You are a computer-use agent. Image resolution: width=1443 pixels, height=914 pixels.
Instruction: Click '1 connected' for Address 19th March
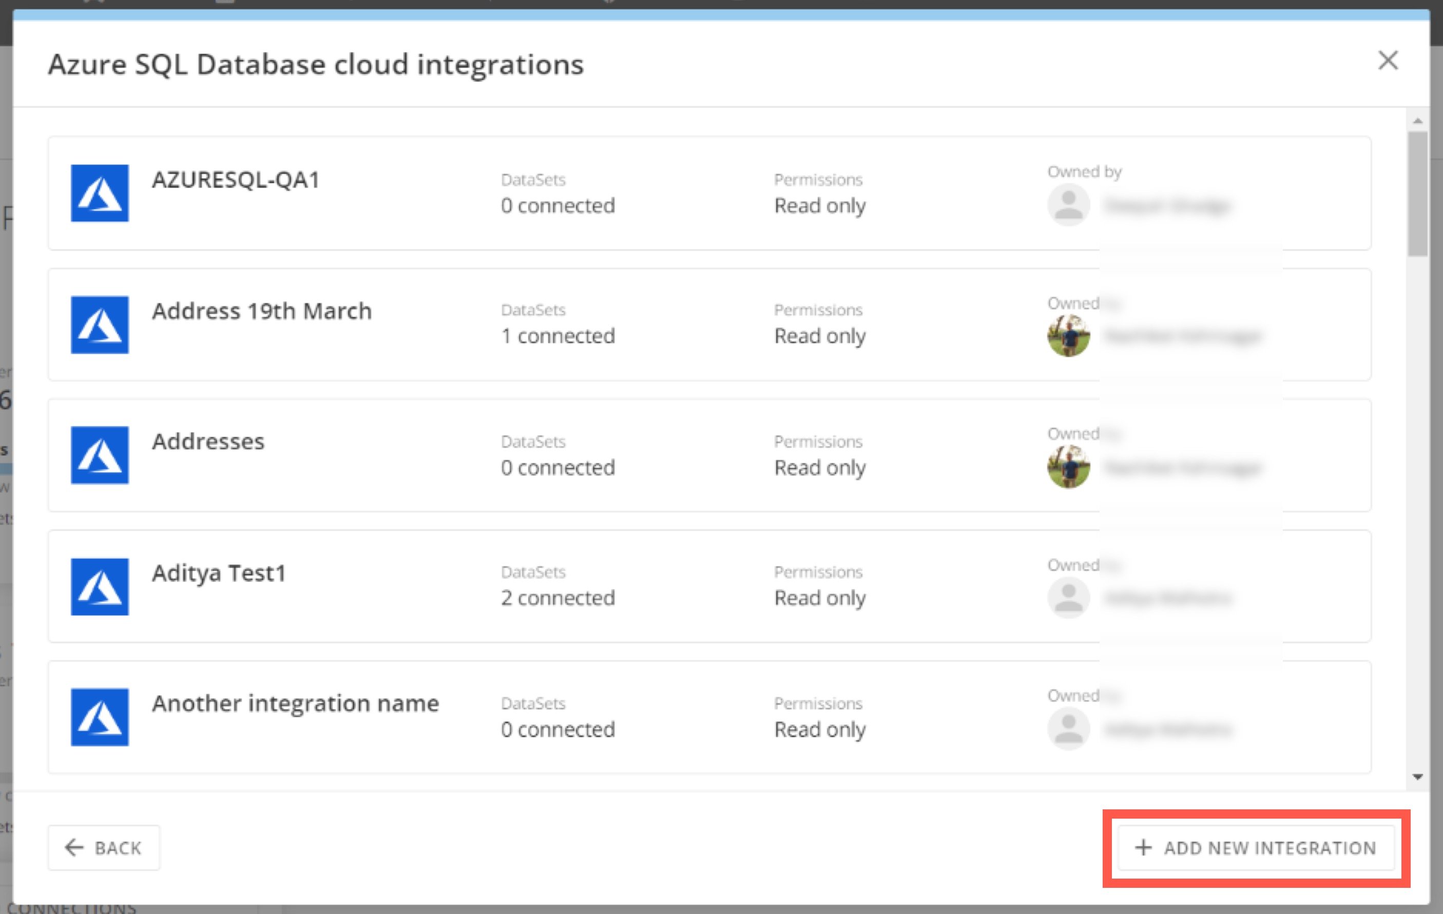[x=558, y=336]
